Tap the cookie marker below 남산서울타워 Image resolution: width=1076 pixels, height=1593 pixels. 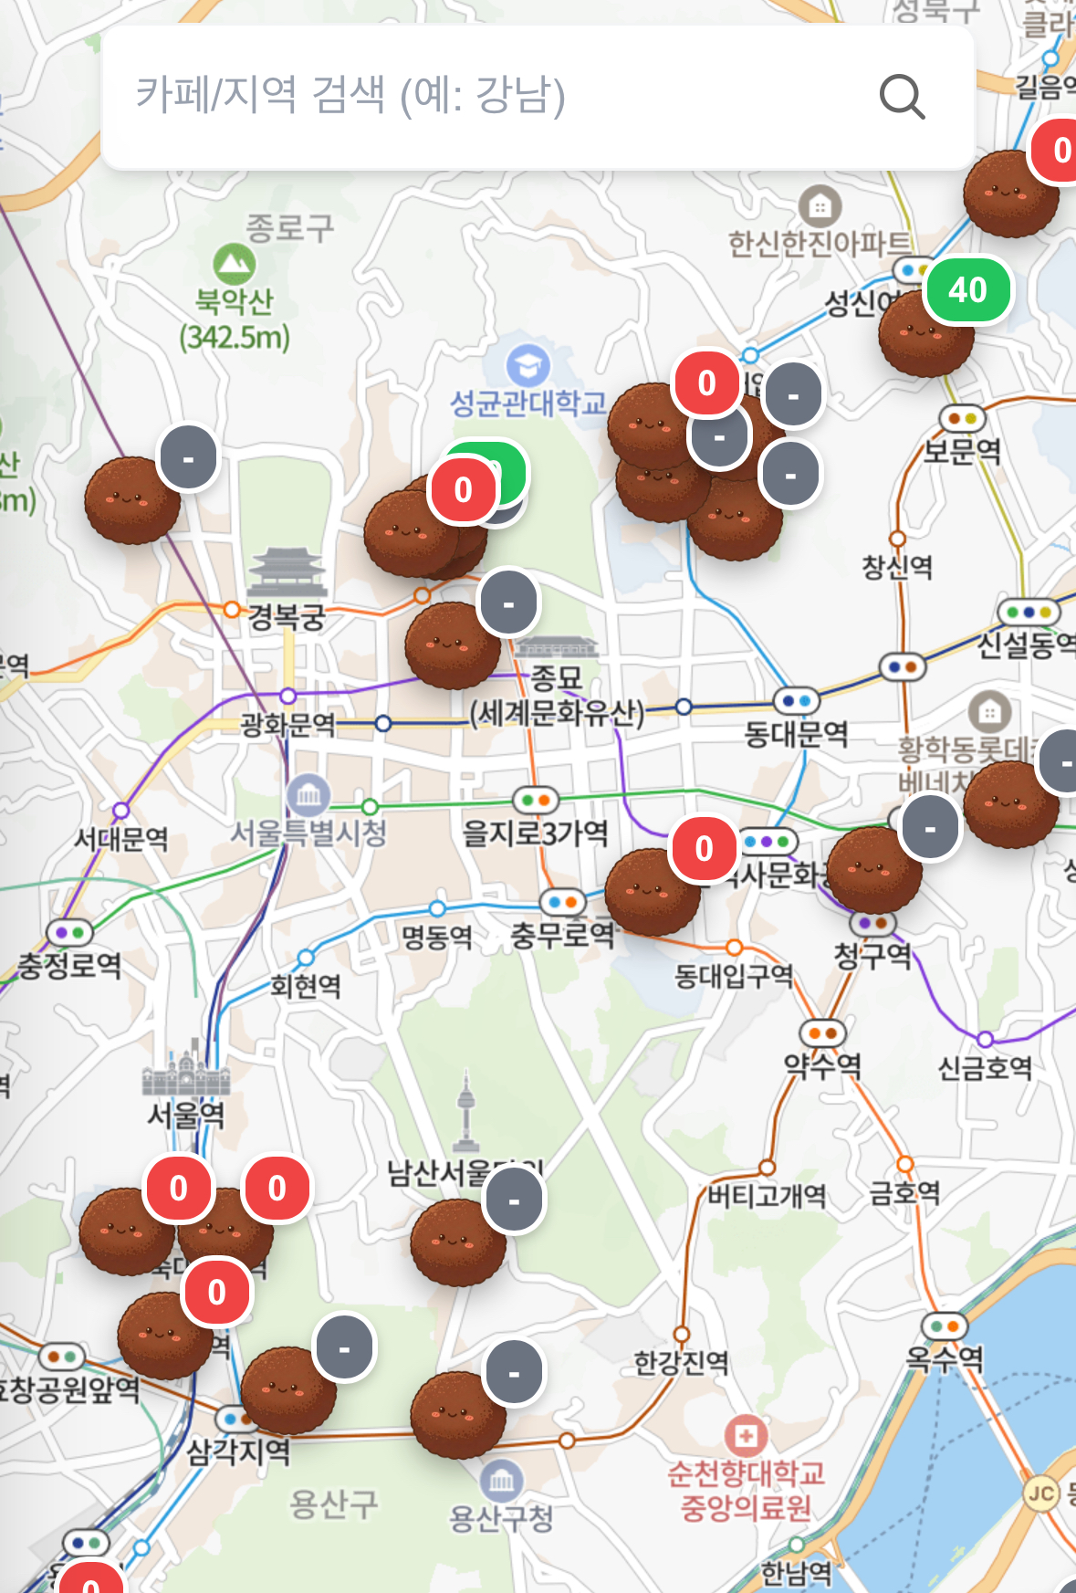pyautogui.click(x=457, y=1242)
